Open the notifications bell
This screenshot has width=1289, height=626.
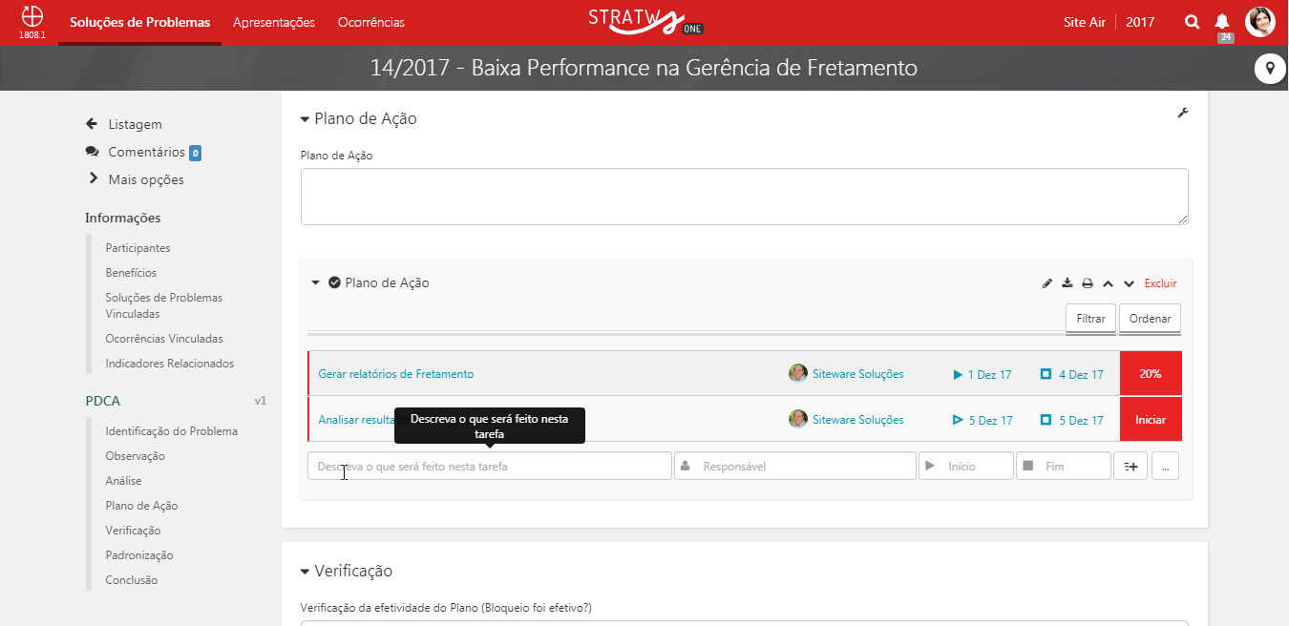coord(1222,22)
